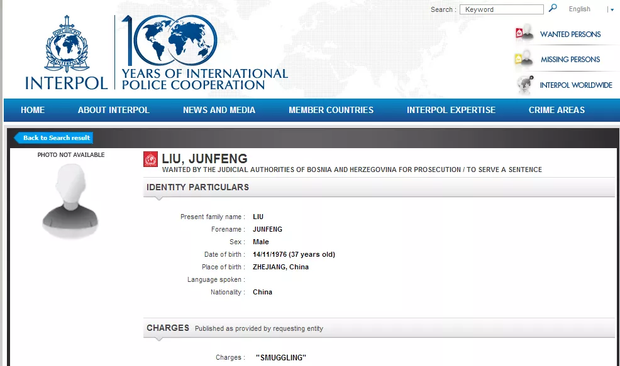The width and height of the screenshot is (620, 366).
Task: Click the INTERPOL globe emblem logo
Action: [67, 45]
